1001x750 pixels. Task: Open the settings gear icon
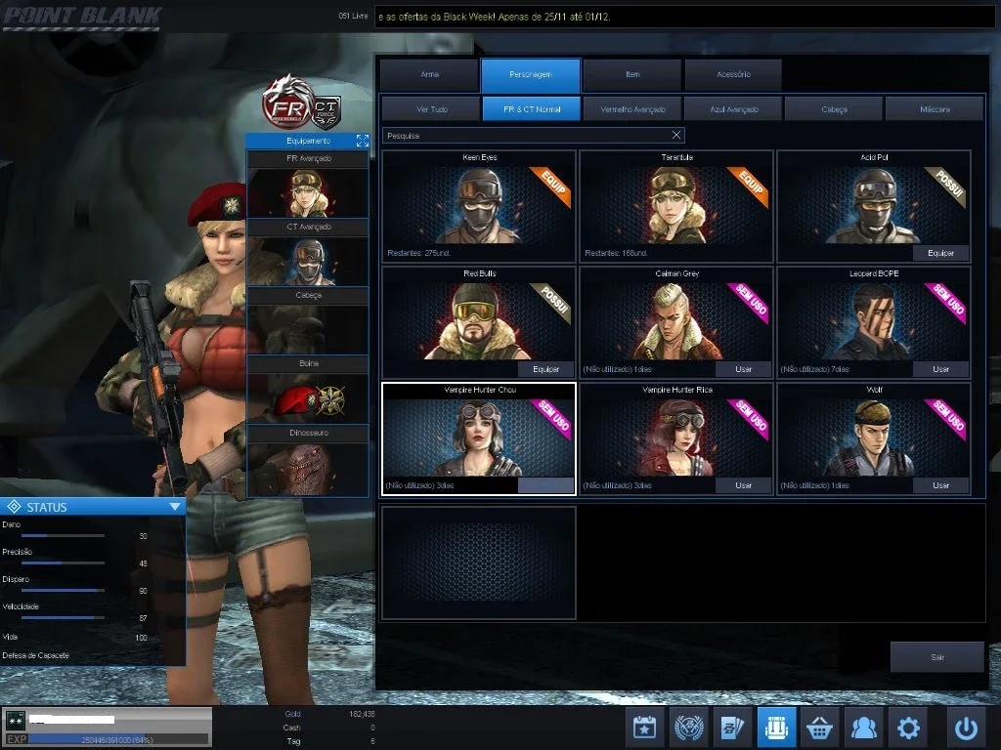(x=908, y=727)
